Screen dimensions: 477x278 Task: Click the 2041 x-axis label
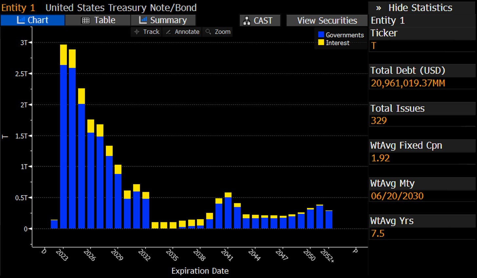pyautogui.click(x=226, y=255)
